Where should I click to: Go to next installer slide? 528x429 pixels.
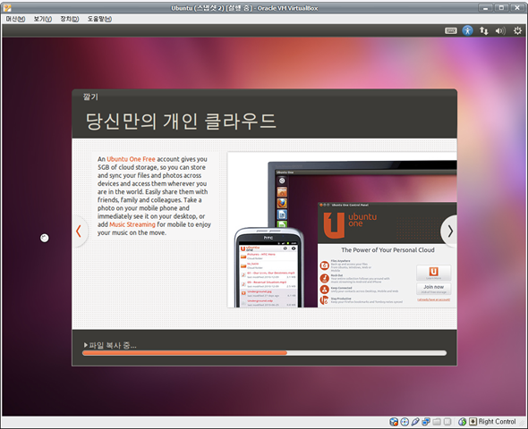449,231
